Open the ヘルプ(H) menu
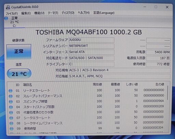Viewport: 175px width, 139px height. [x=84, y=13]
